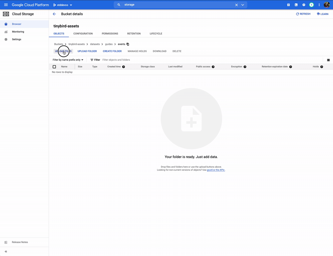Image resolution: width=333 pixels, height=256 pixels.
Task: Show help for Encryption column
Action: pos(245,67)
